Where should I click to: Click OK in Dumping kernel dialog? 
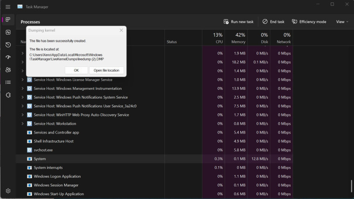click(x=76, y=70)
